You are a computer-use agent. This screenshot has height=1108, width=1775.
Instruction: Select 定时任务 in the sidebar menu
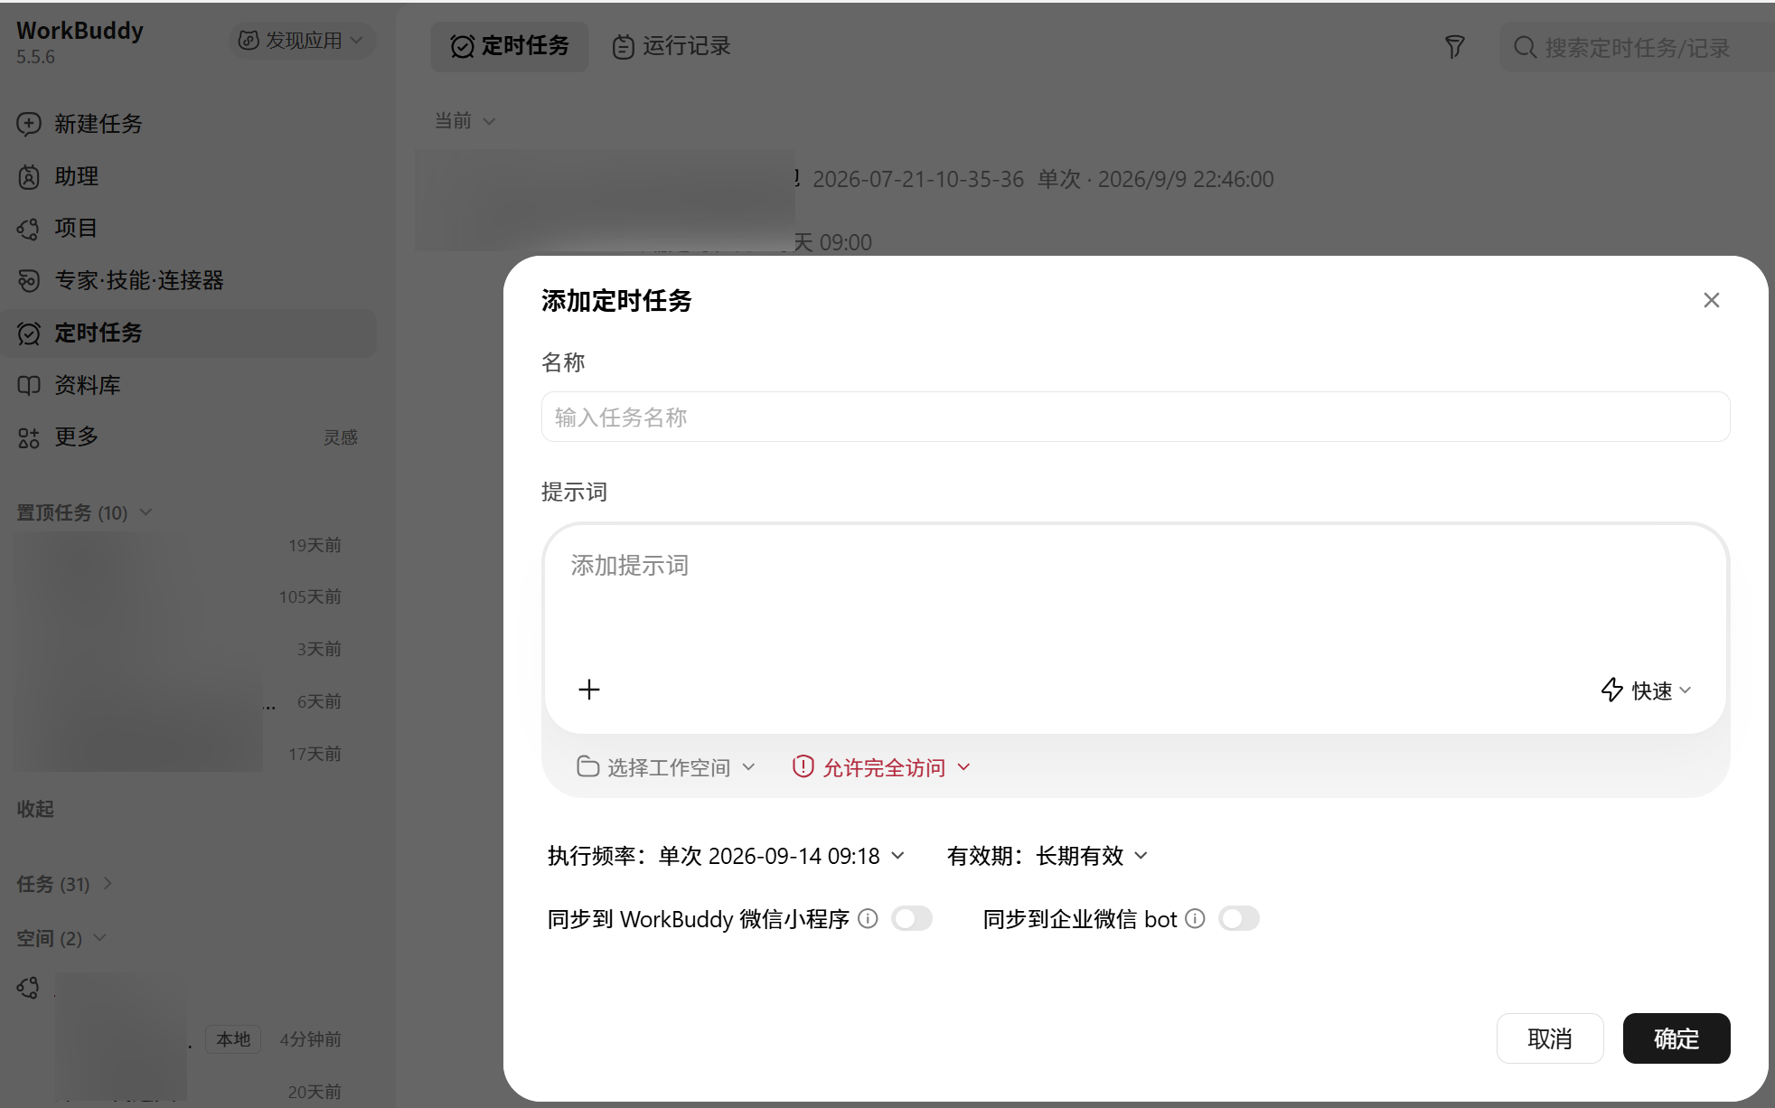[x=188, y=333]
